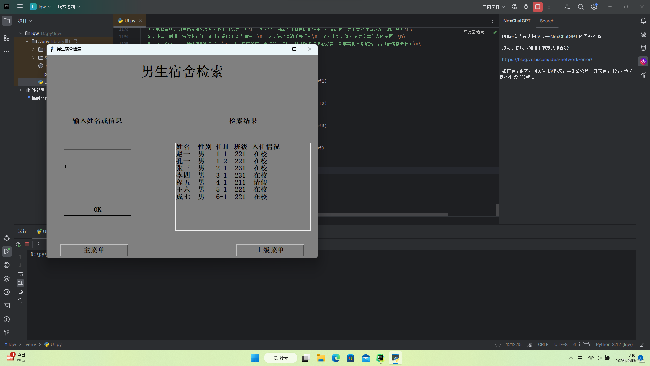
Task: Open more run actions vertical dots
Action: [x=549, y=7]
